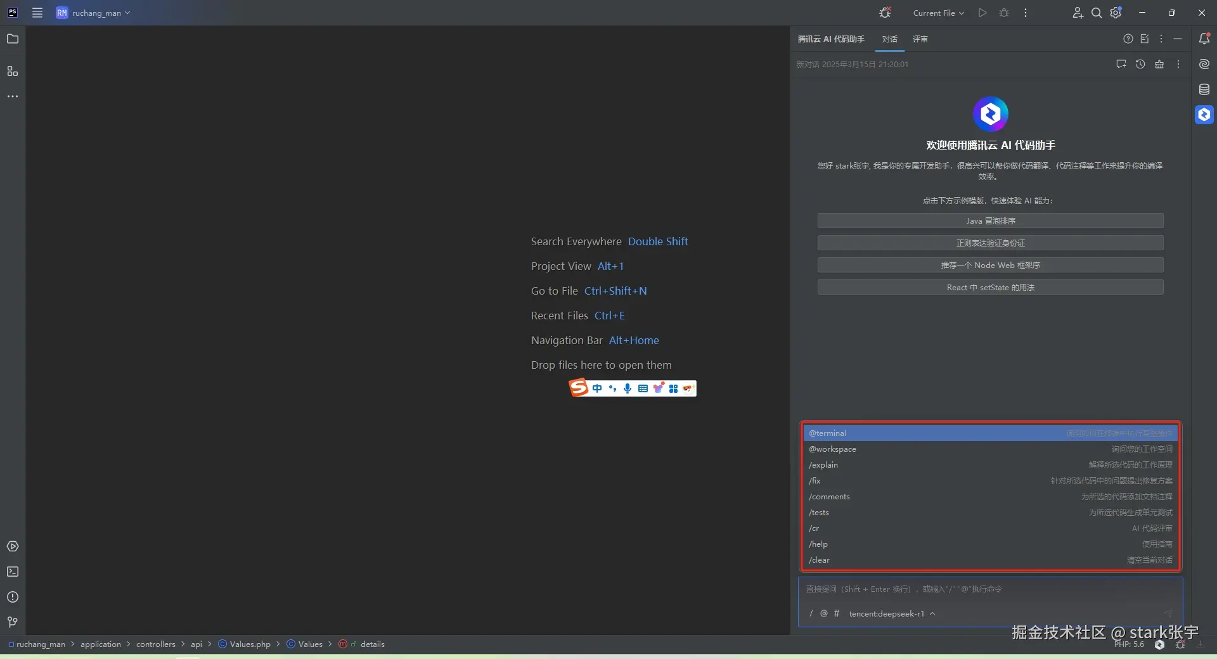Toggle the Tencent Cloud AI assistant sidebar icon
This screenshot has width=1217, height=659.
[1204, 115]
